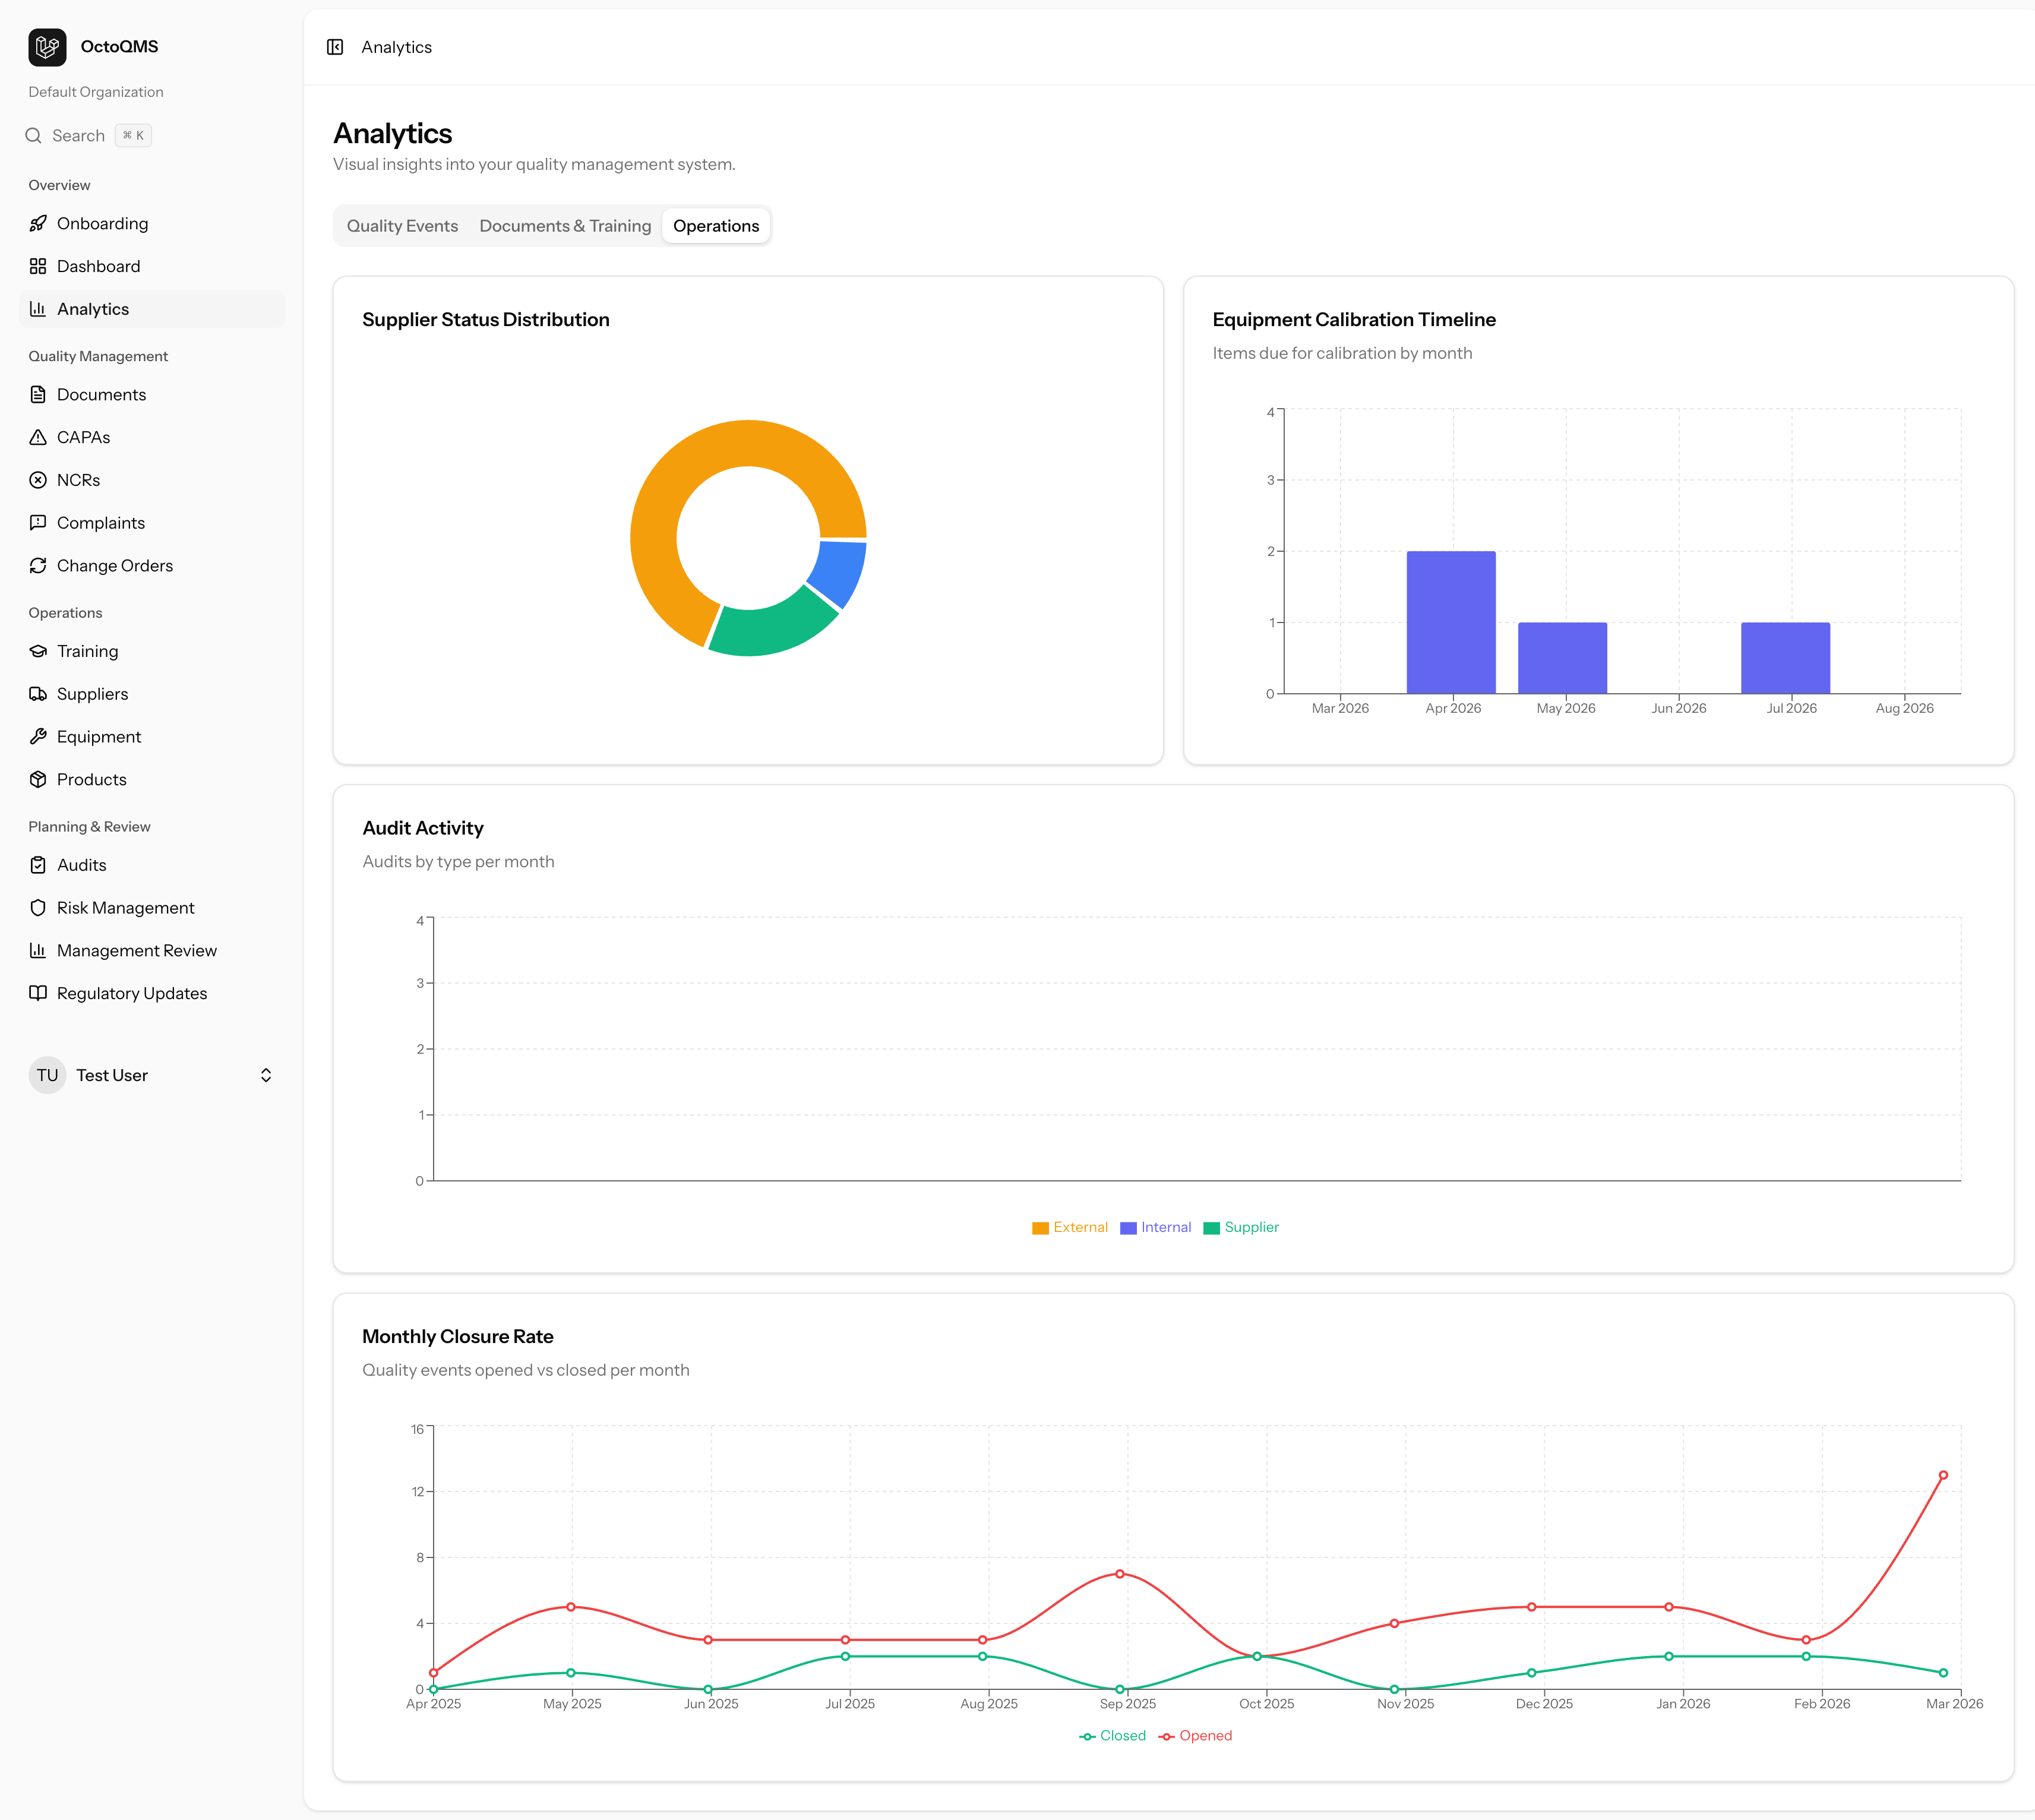The image size is (2035, 1820).
Task: Click the blue donut chart segment
Action: pos(840,572)
